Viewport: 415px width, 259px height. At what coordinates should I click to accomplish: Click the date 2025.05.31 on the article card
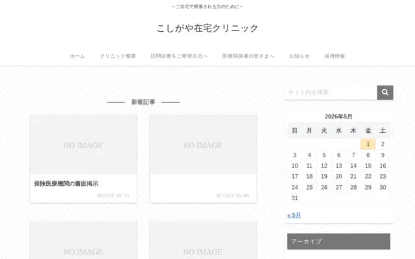tap(113, 196)
